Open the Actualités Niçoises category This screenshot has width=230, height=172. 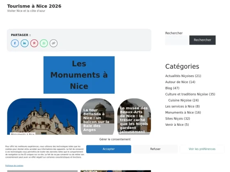coord(179,76)
